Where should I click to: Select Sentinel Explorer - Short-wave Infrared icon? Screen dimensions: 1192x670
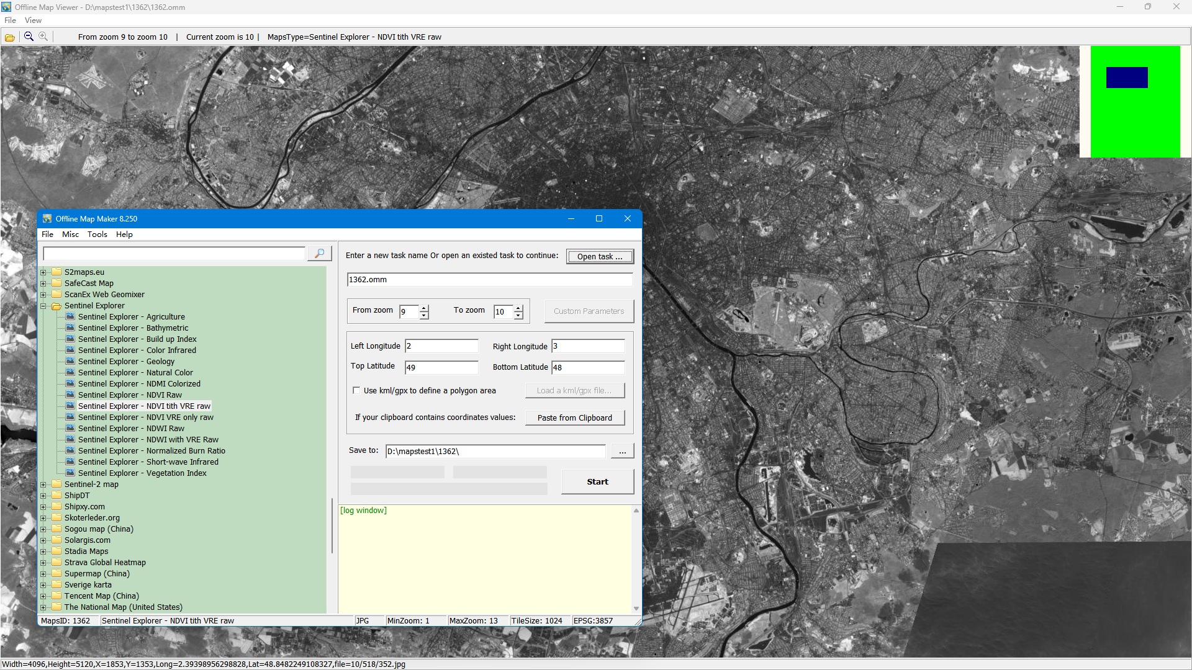tap(70, 462)
